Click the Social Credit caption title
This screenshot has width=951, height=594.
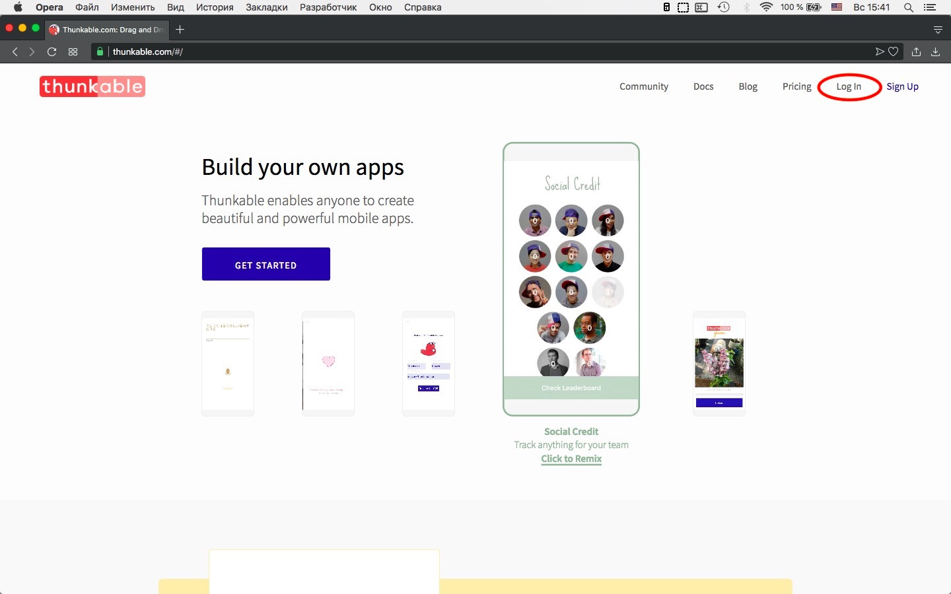click(571, 431)
